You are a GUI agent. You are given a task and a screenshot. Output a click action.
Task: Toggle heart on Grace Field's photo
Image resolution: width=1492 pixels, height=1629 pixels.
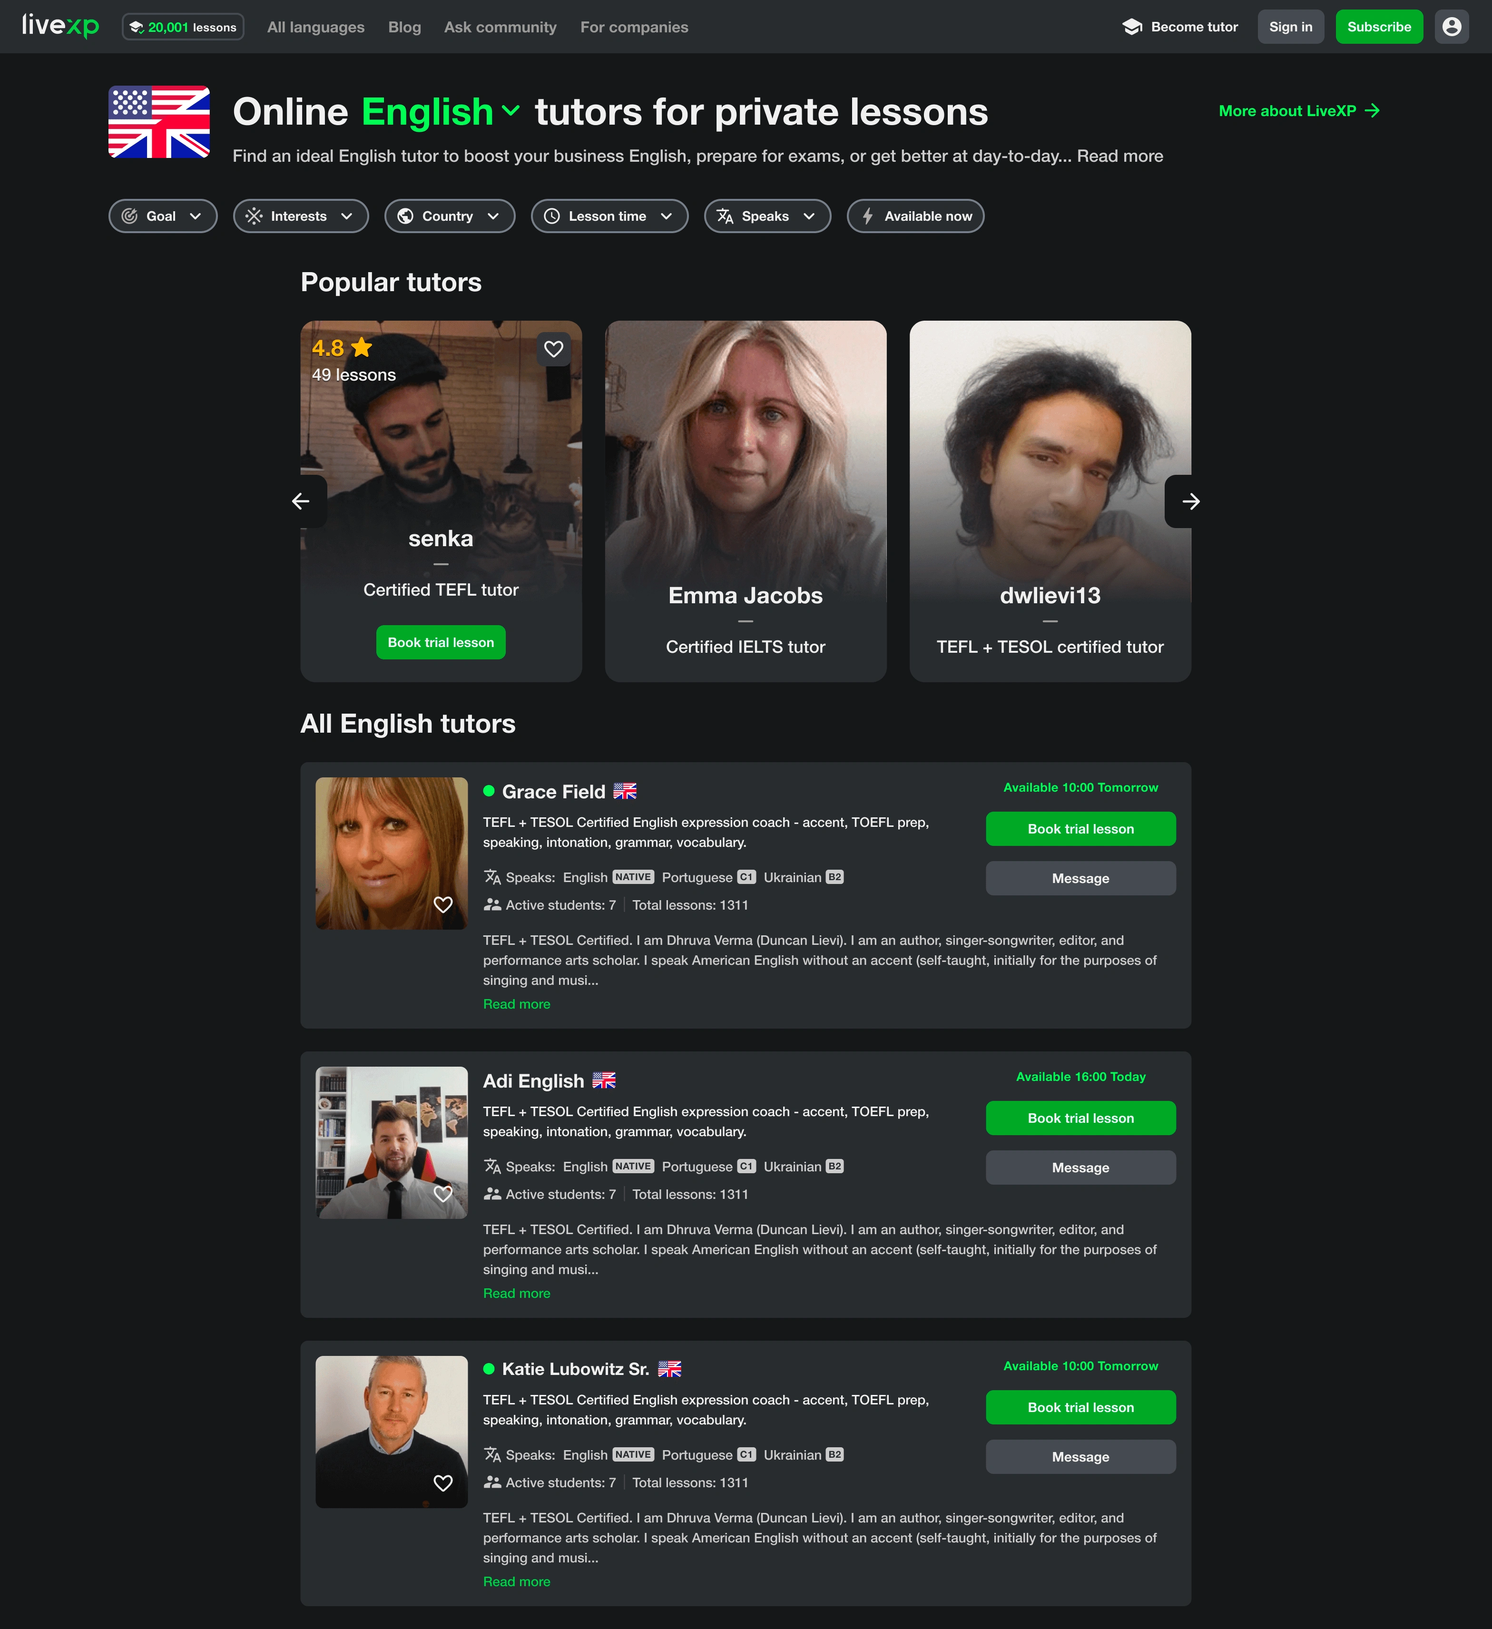coord(443,904)
